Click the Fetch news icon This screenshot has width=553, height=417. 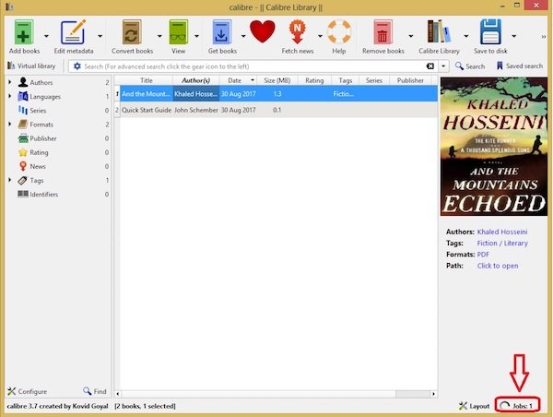(x=298, y=31)
